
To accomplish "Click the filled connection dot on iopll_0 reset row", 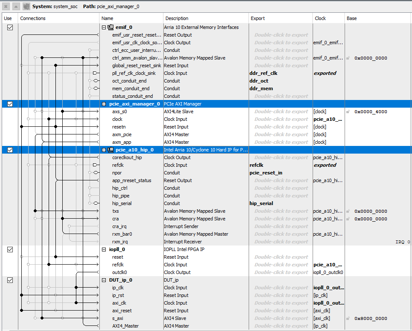I will [56, 257].
